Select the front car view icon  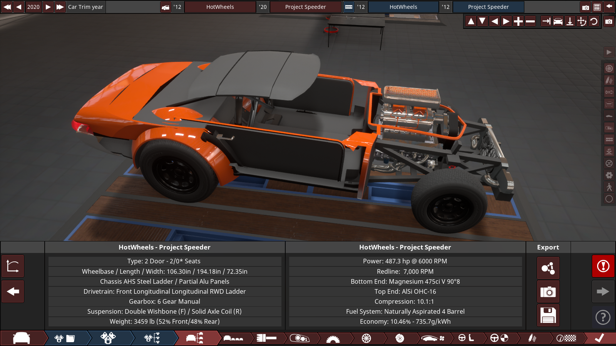[558, 22]
